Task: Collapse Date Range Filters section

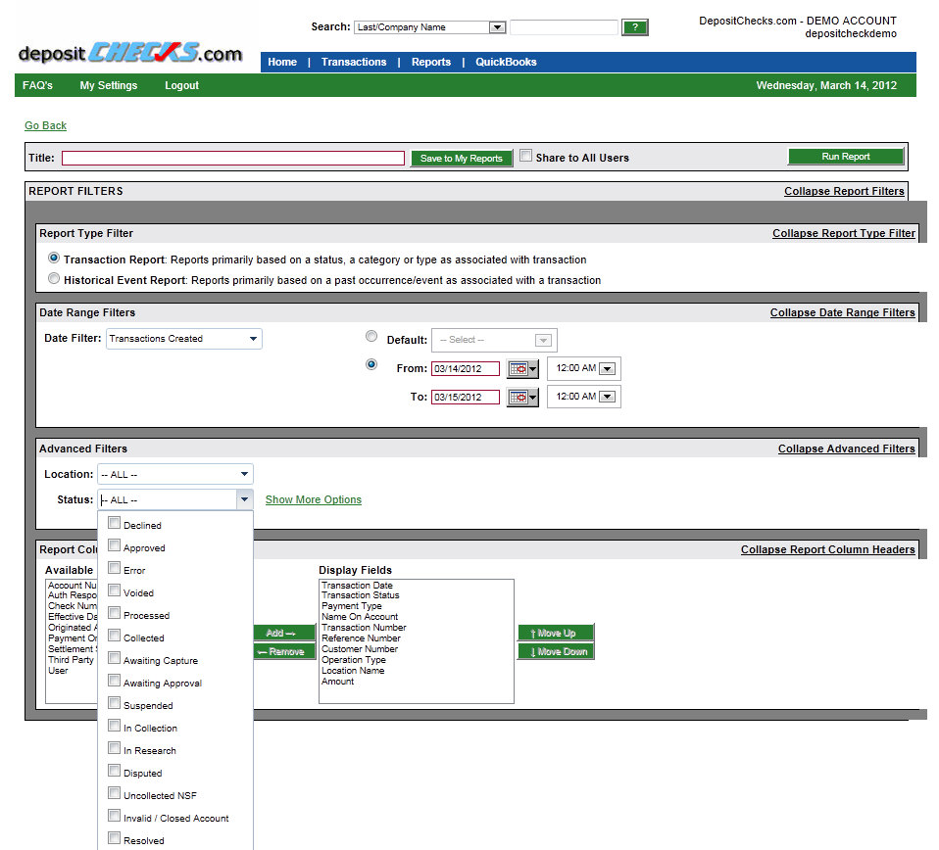Action: pyautogui.click(x=842, y=312)
